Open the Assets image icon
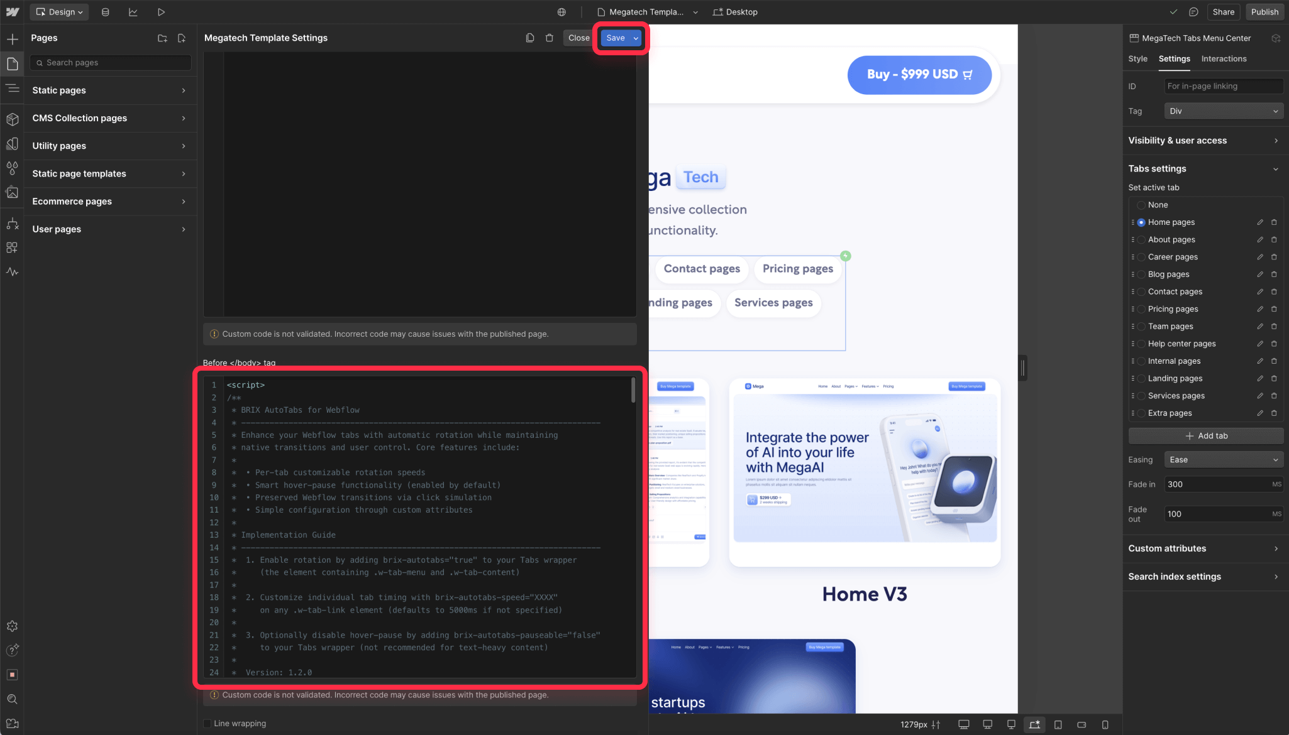 coord(13,193)
